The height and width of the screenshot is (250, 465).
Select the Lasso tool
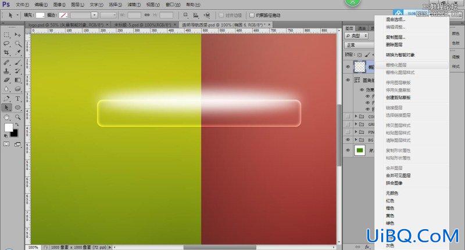[x=6, y=44]
